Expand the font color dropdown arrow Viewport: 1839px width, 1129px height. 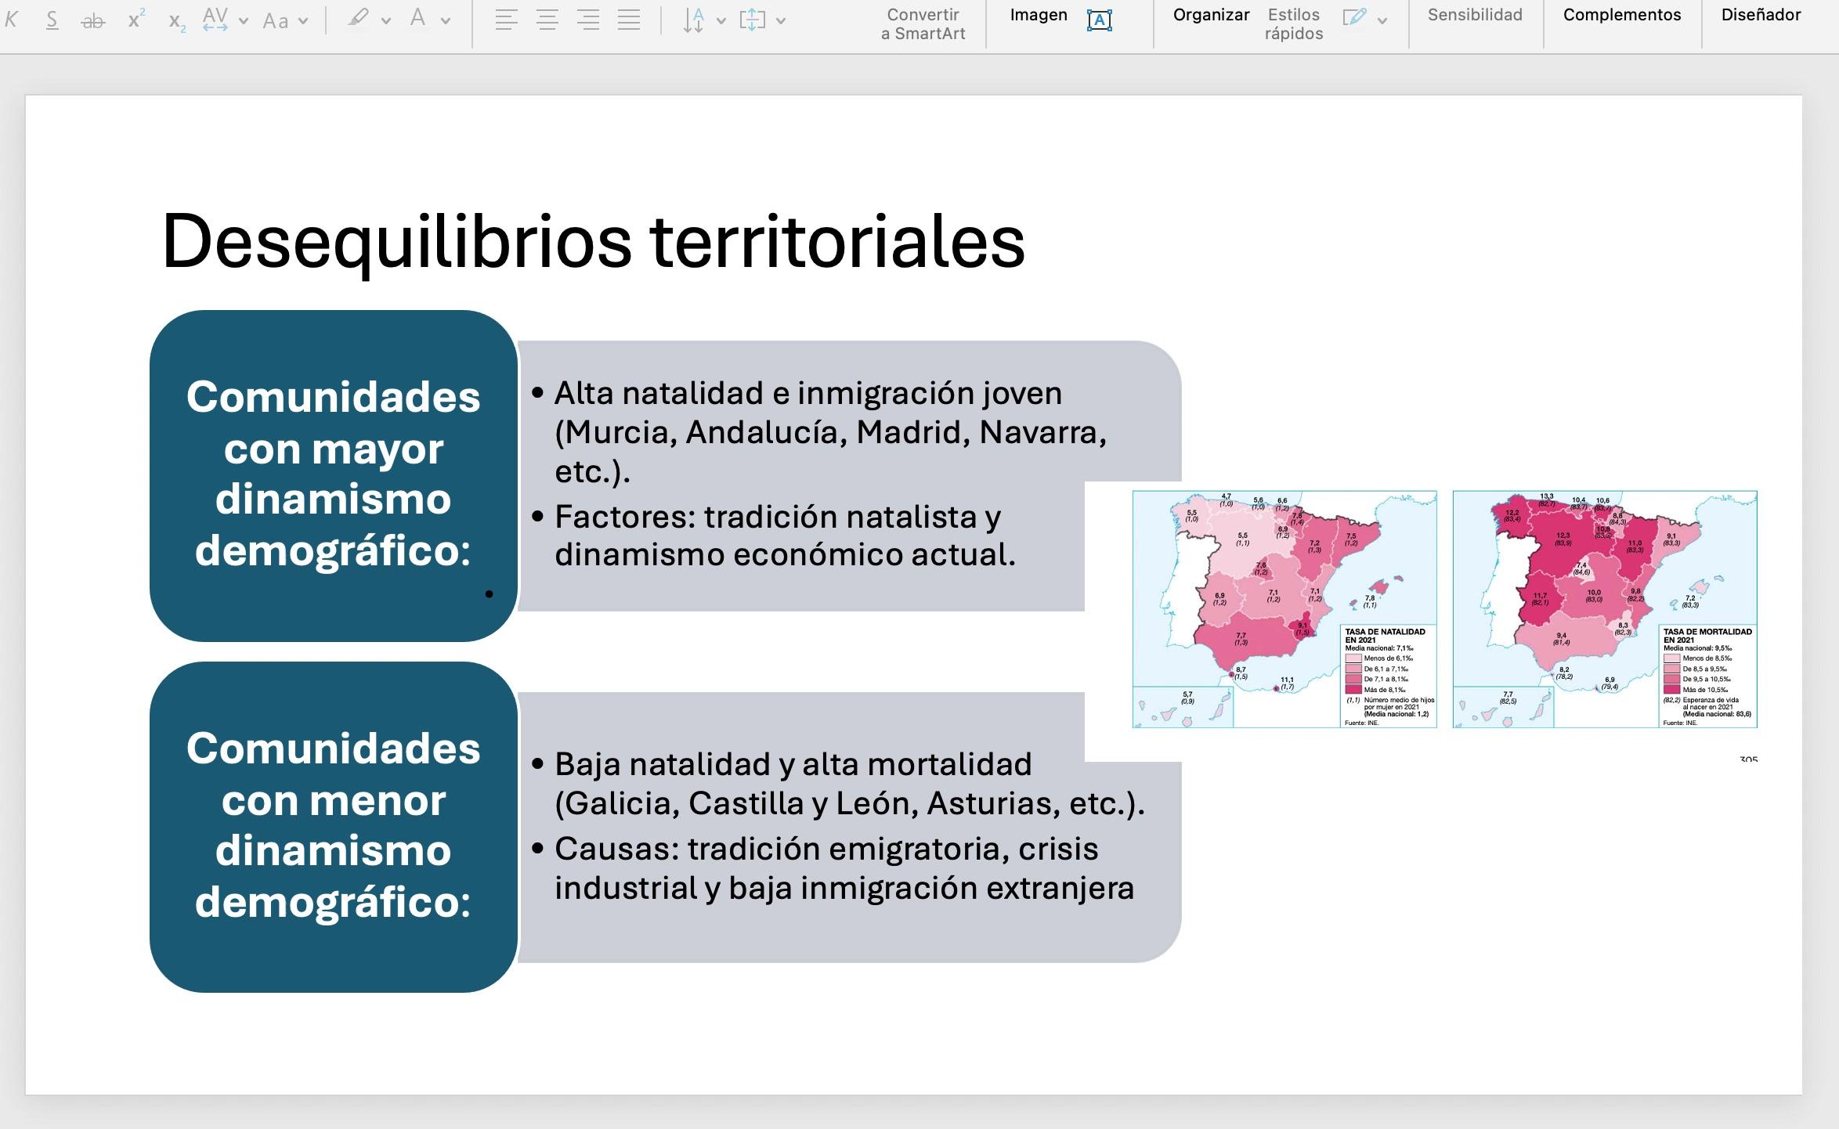[x=446, y=21]
